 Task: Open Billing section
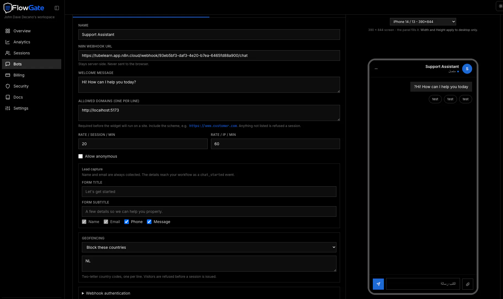coord(31,75)
